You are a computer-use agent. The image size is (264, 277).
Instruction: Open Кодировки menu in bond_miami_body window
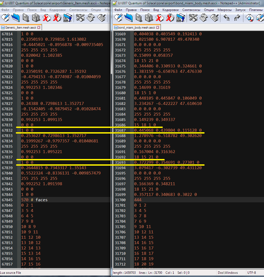pyautogui.click(x=170, y=10)
